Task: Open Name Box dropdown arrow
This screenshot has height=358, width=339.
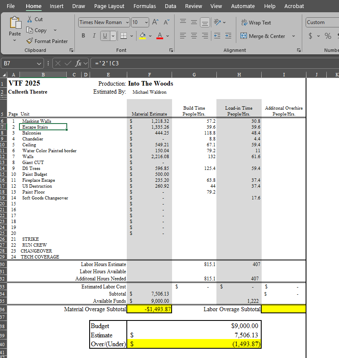Action: (x=39, y=64)
